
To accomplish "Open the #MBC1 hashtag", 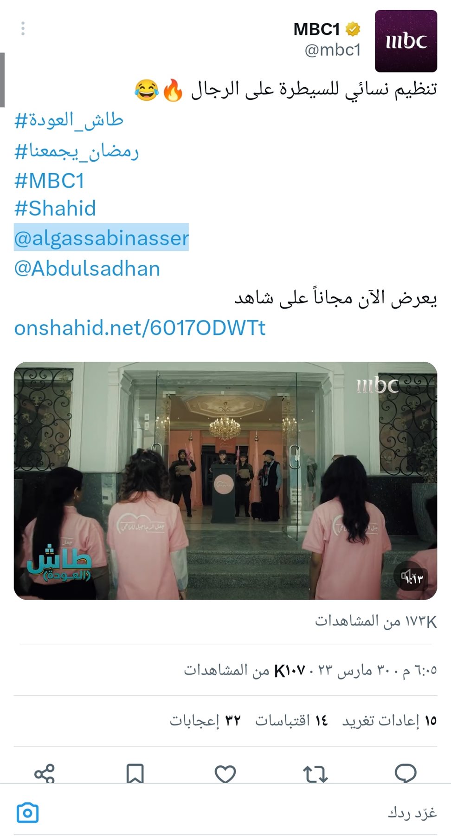I will pos(50,181).
